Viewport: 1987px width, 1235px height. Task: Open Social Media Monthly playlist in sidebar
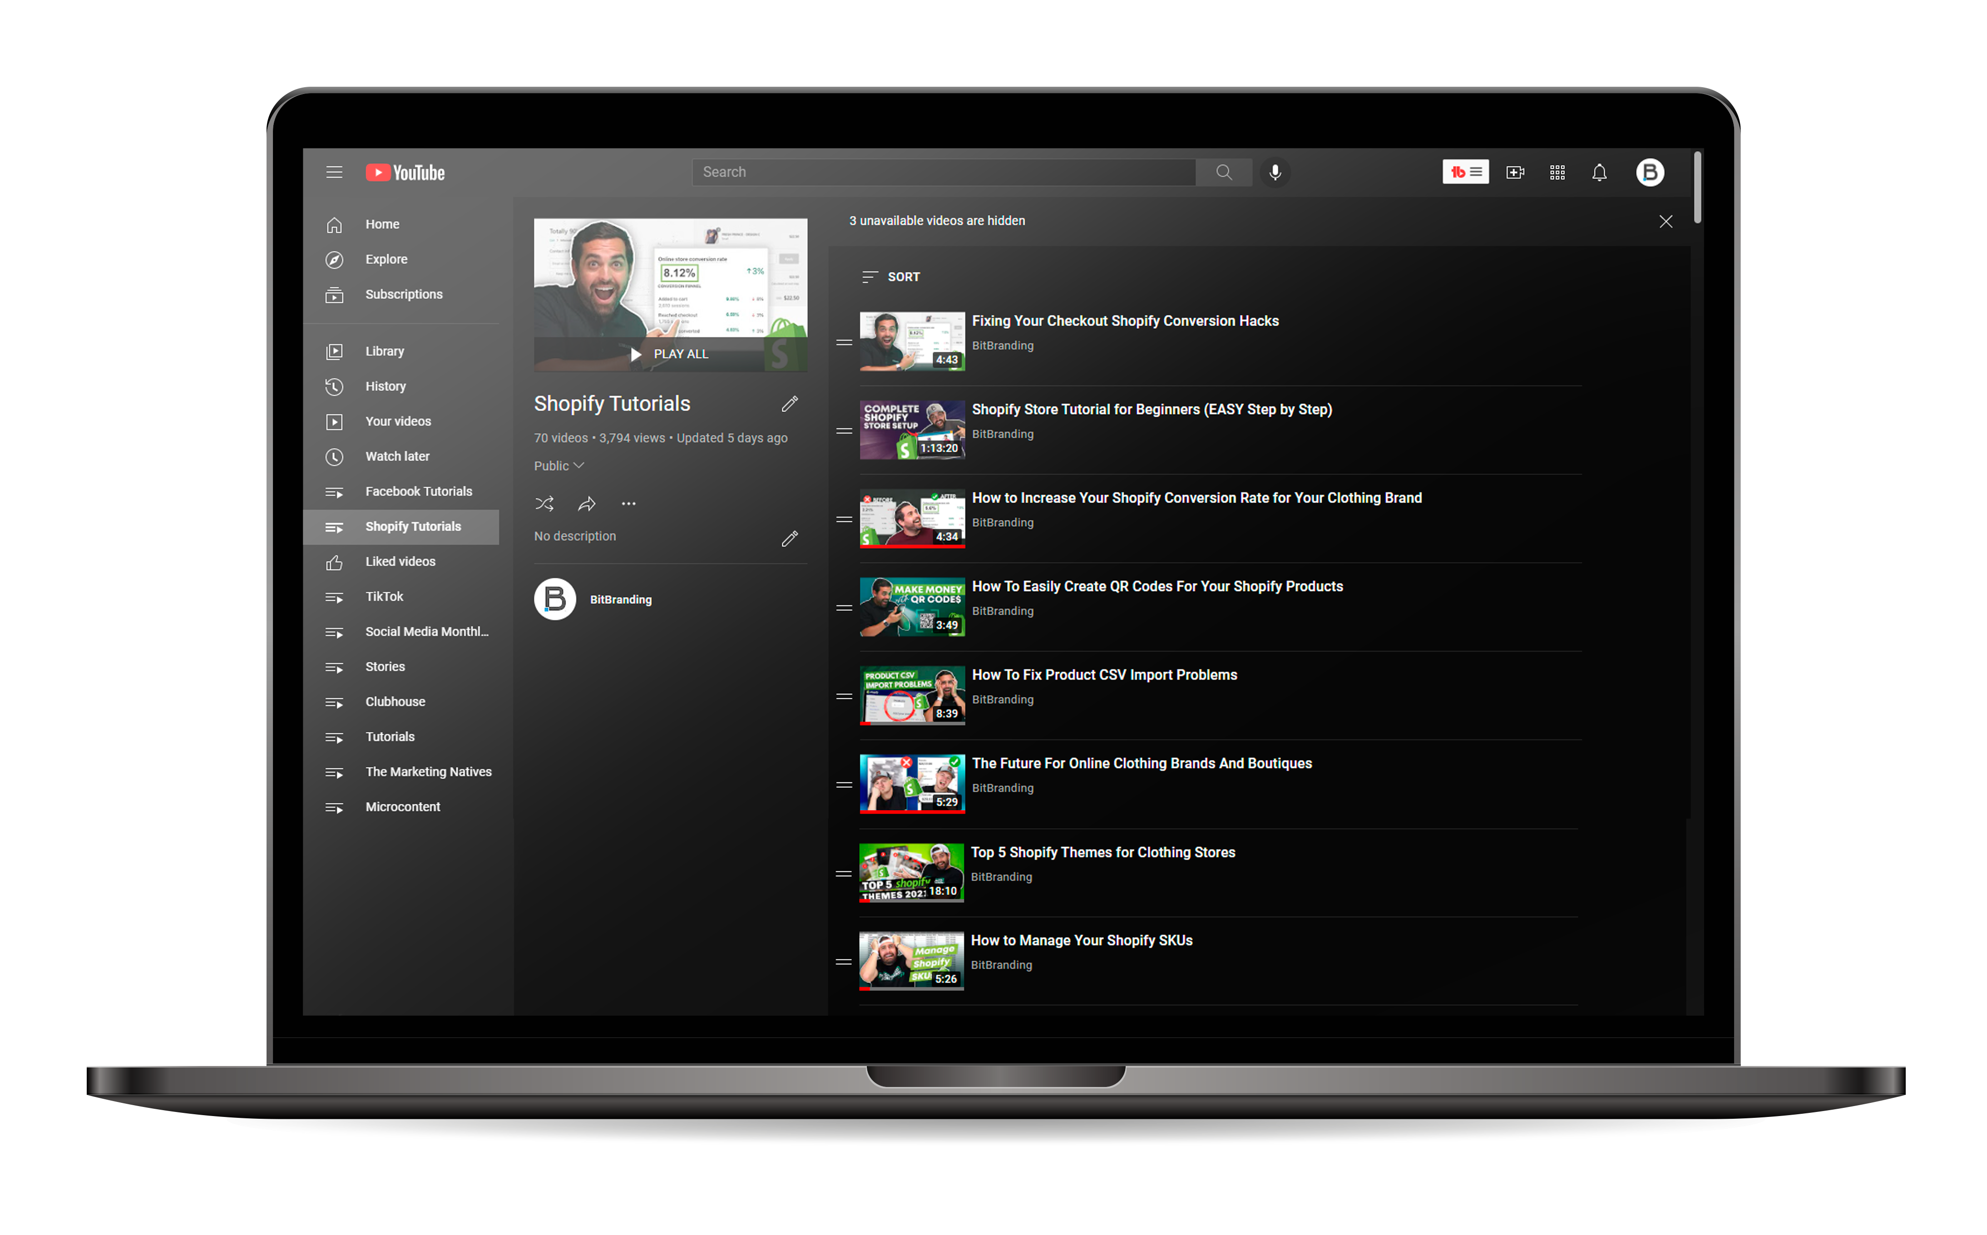click(x=401, y=632)
